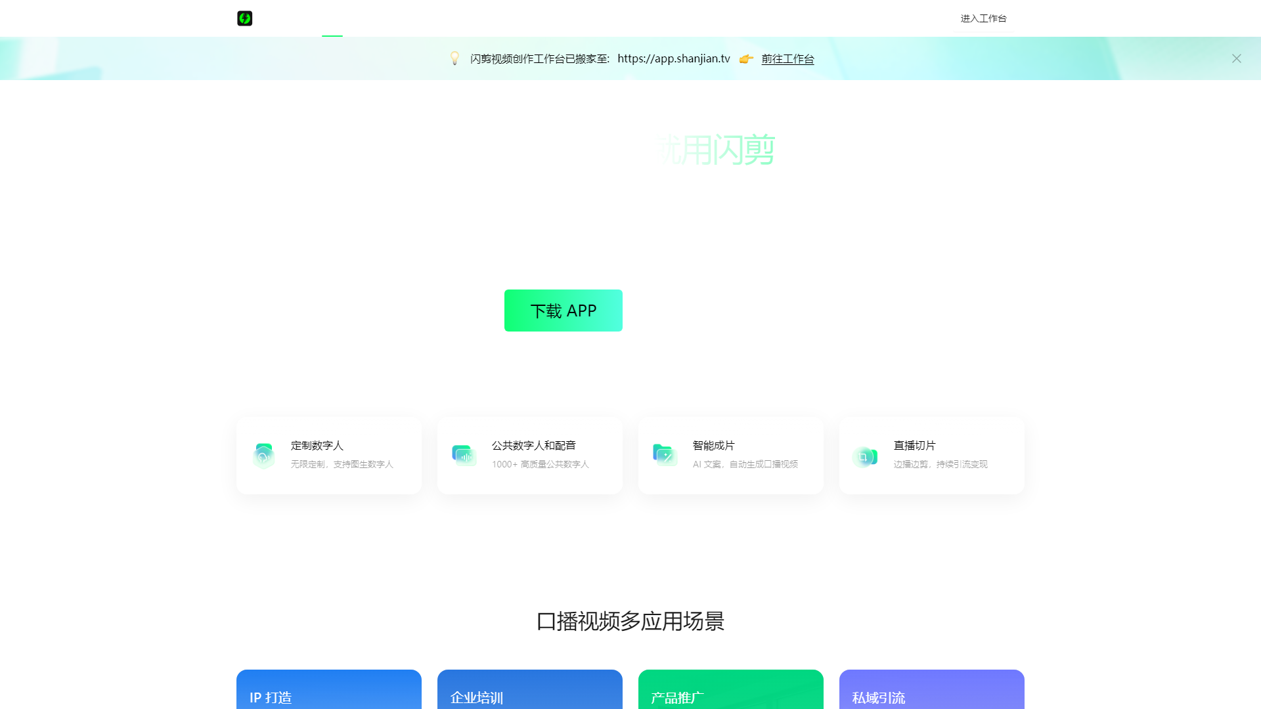This screenshot has width=1261, height=709.
Task: Click the pointing-hand icon beside 前往工作台
Action: click(x=745, y=58)
